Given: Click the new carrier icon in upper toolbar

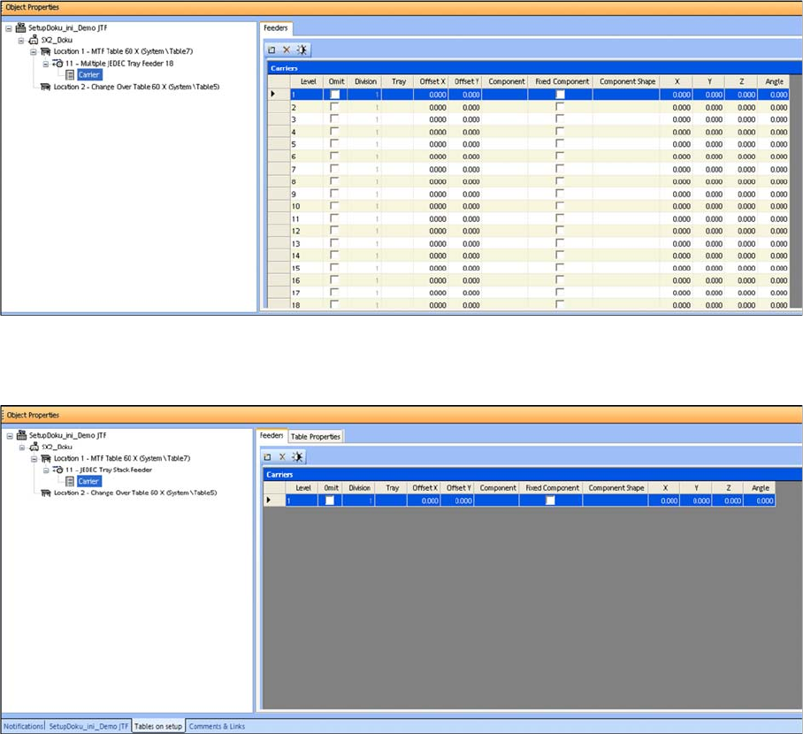Looking at the screenshot, I should click(272, 50).
